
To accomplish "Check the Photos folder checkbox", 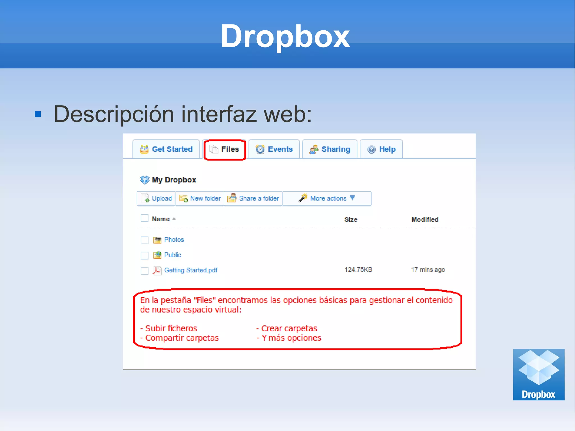I will point(144,240).
